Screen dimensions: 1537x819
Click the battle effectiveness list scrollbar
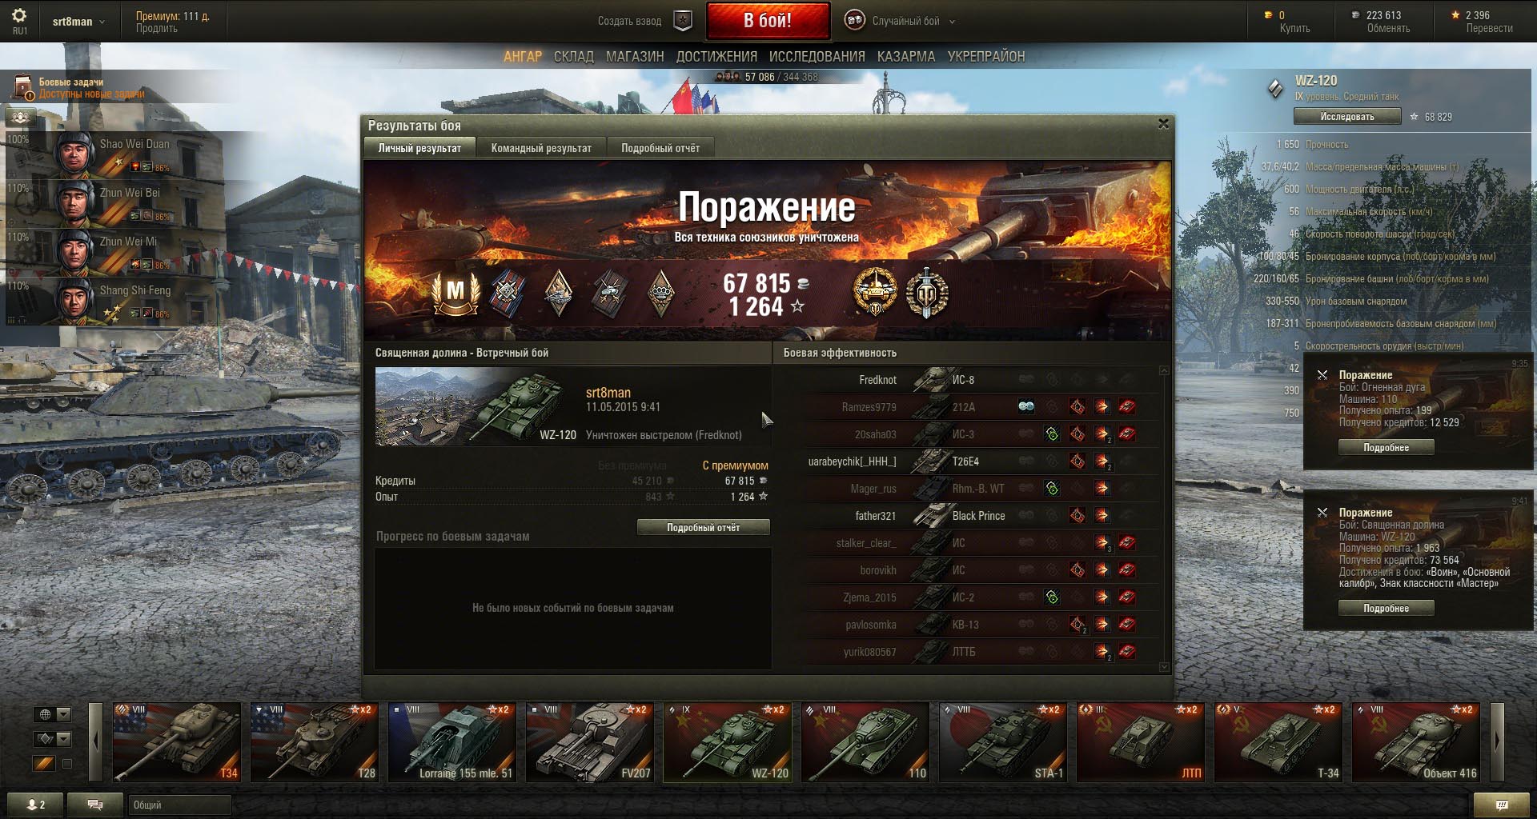[x=1164, y=518]
